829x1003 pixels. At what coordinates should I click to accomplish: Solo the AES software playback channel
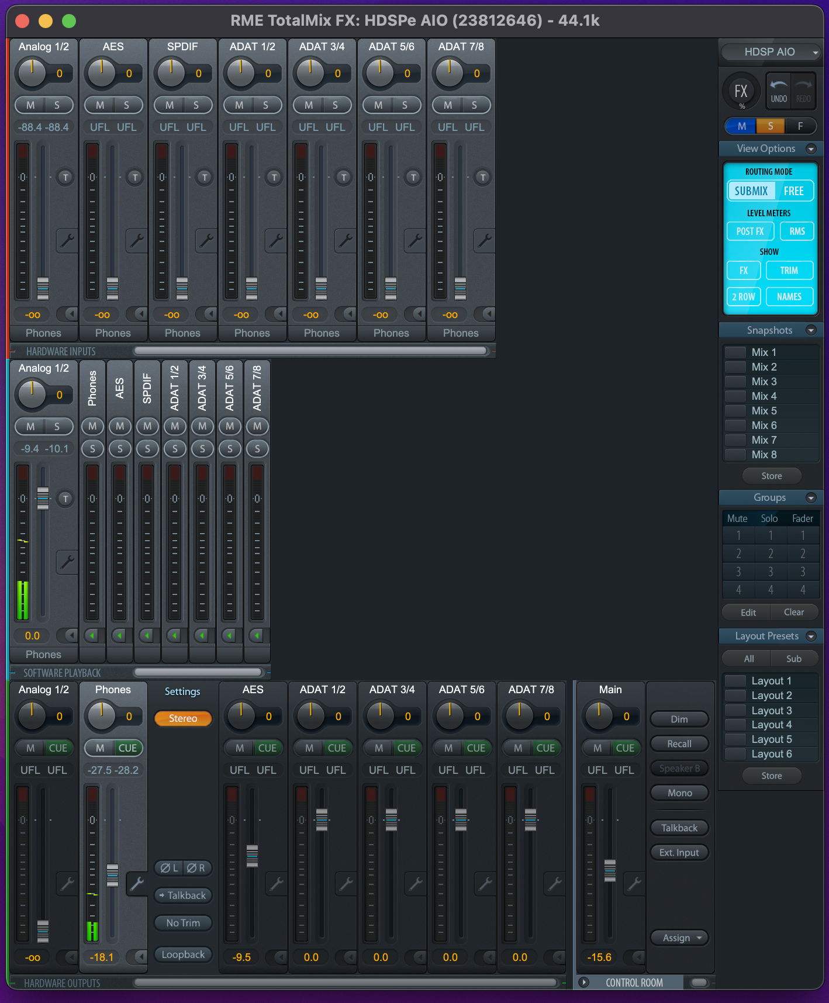pyautogui.click(x=120, y=449)
